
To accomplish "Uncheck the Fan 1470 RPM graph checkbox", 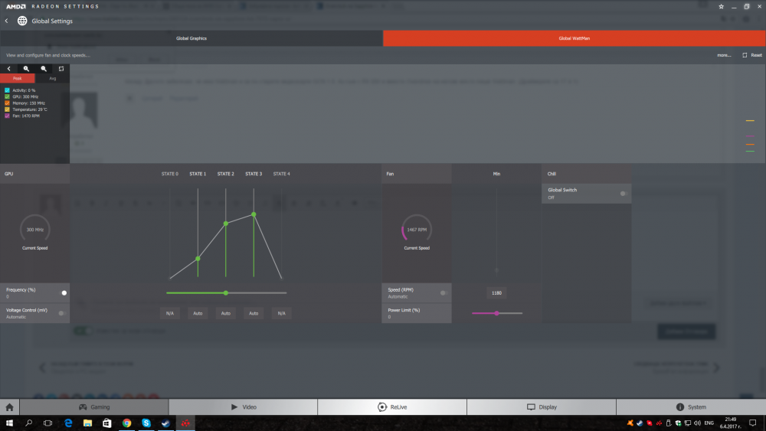I will click(7, 116).
